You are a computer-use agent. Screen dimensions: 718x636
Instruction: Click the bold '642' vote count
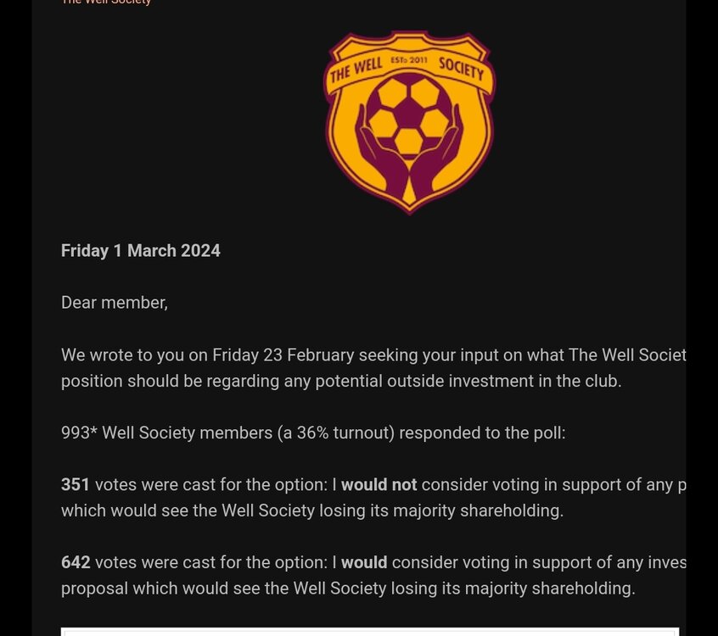coord(76,562)
